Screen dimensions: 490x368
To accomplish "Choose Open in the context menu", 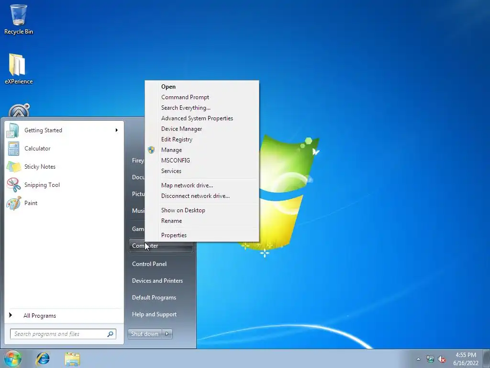I will [202, 87].
